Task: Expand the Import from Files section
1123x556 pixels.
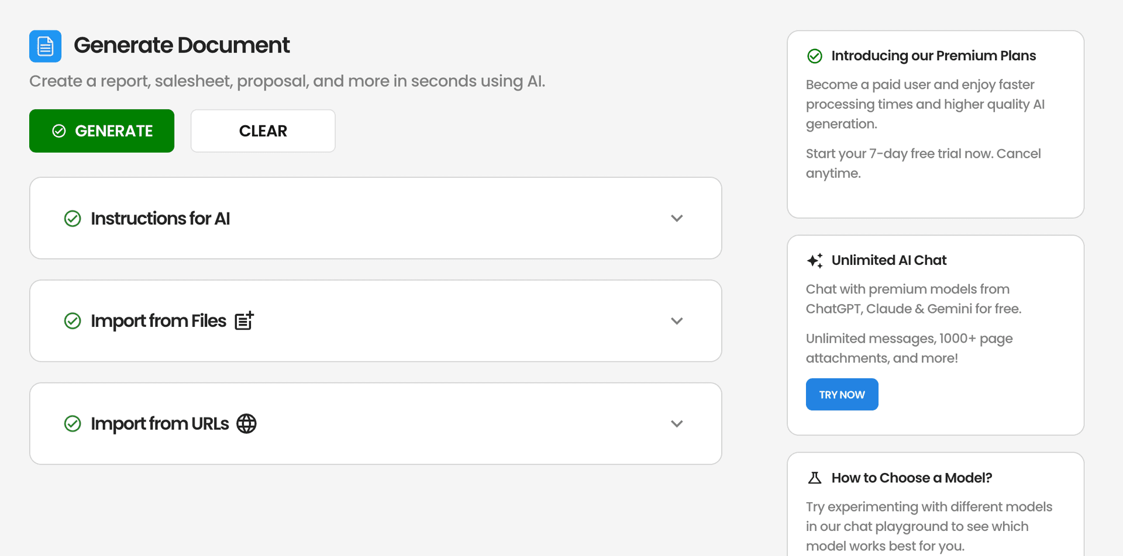Action: click(x=677, y=320)
